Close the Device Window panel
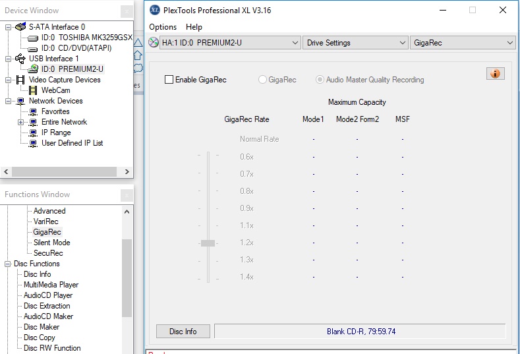Viewport: 520px width, 354px height. (127, 12)
